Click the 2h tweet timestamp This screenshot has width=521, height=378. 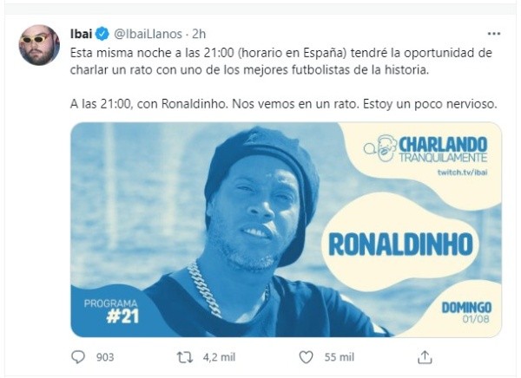click(199, 35)
